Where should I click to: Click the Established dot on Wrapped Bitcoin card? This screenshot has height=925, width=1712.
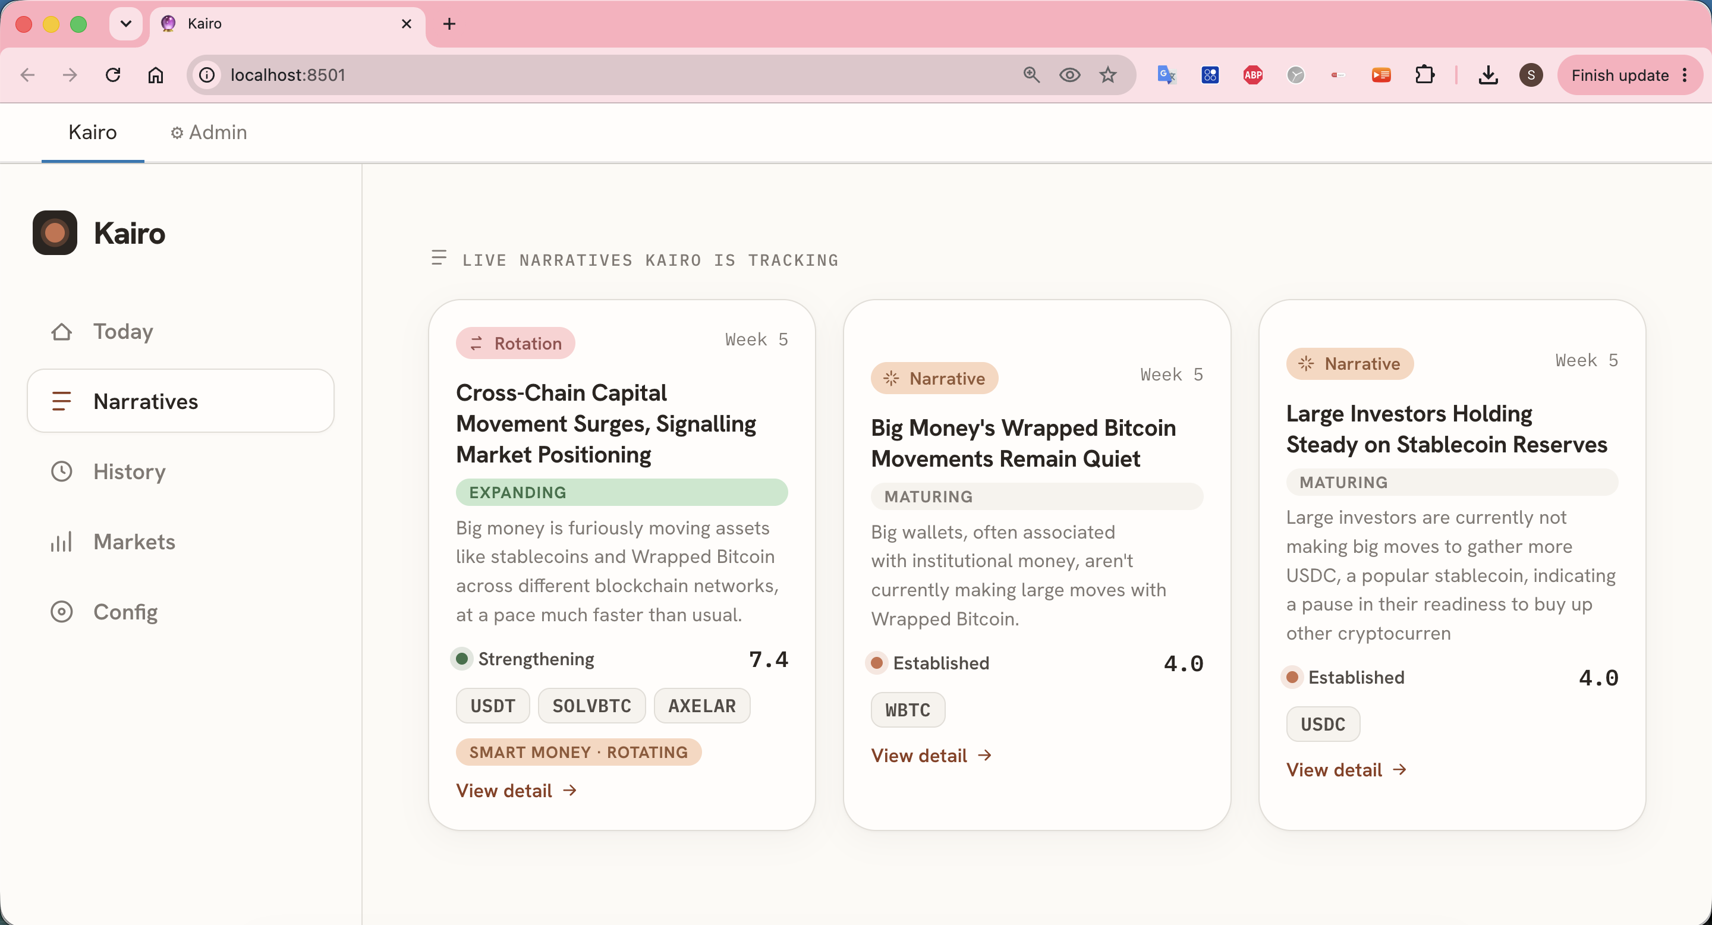(877, 663)
